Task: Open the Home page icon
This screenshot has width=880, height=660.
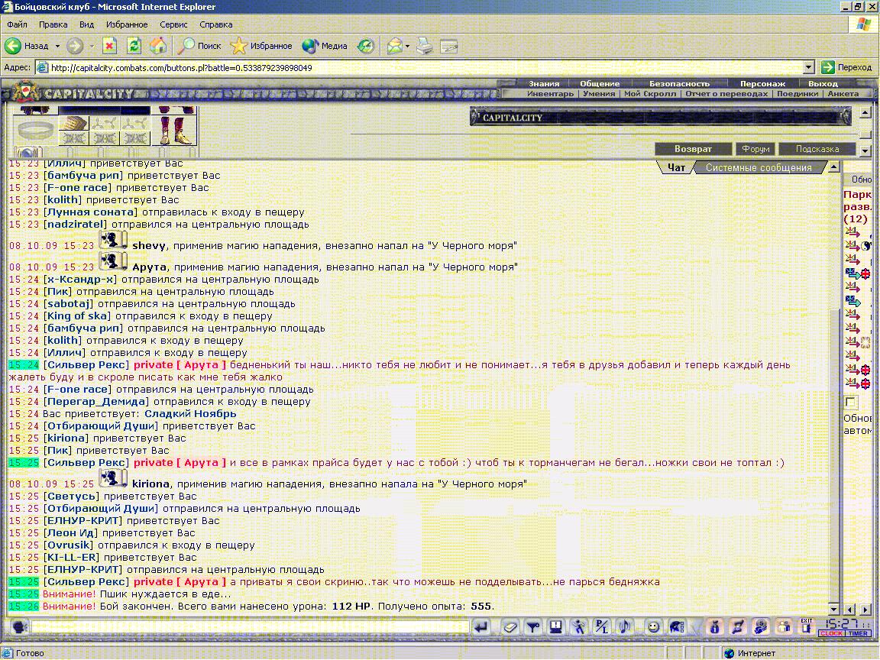Action: pos(157,46)
